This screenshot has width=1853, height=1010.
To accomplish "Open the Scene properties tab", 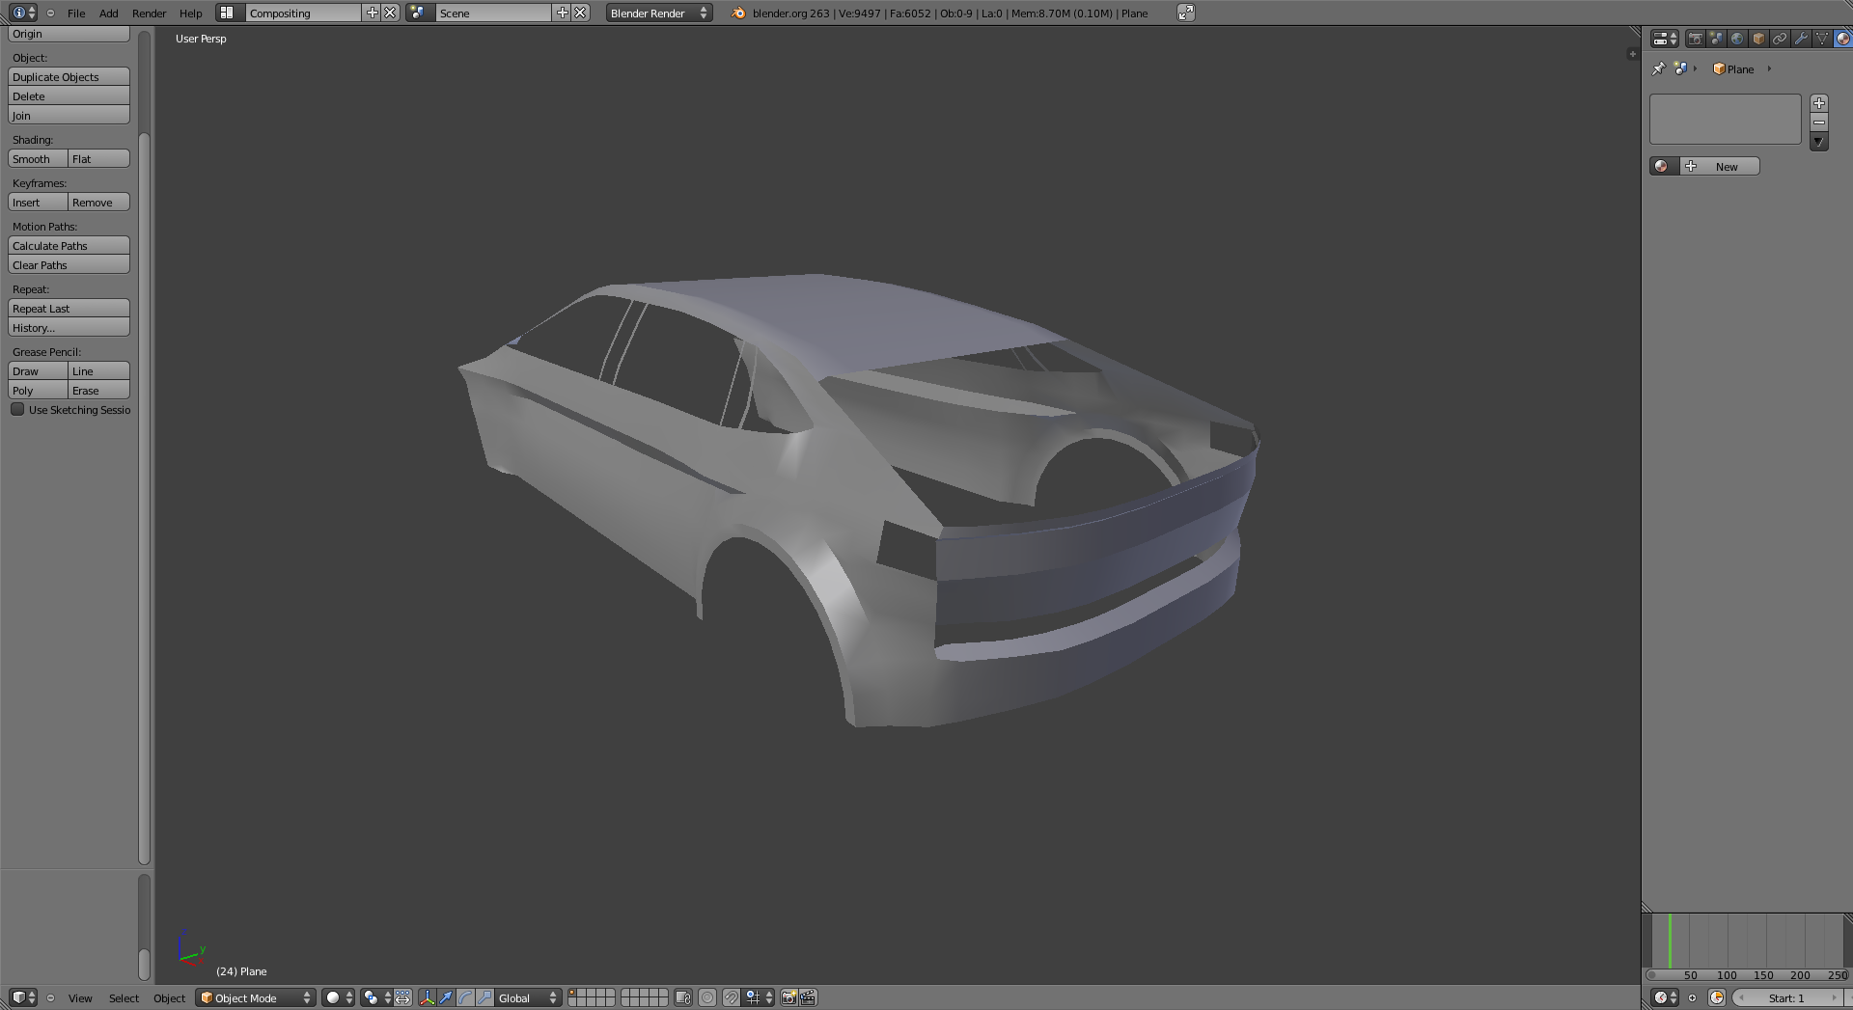I will (1716, 39).
